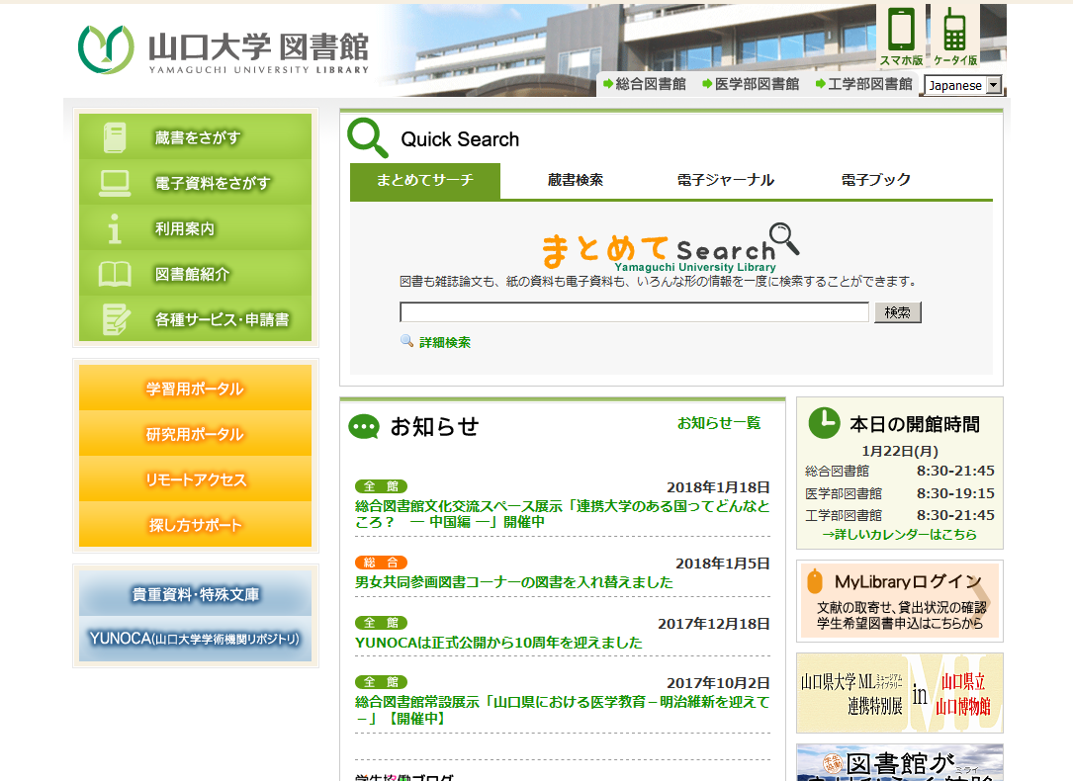Open the 利用案内 menu item
1073x781 pixels.
[x=195, y=228]
